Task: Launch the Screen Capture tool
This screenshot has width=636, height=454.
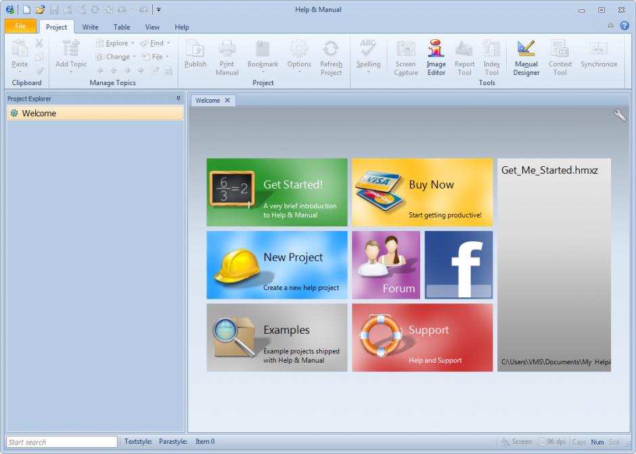Action: 405,57
